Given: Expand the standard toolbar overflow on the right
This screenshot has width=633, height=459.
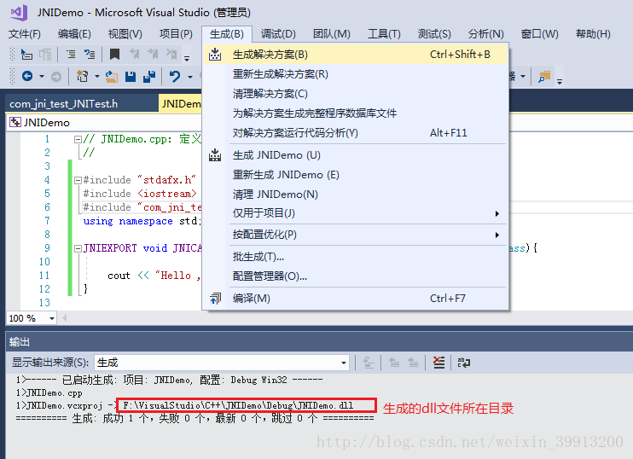Looking at the screenshot, I should [x=560, y=80].
